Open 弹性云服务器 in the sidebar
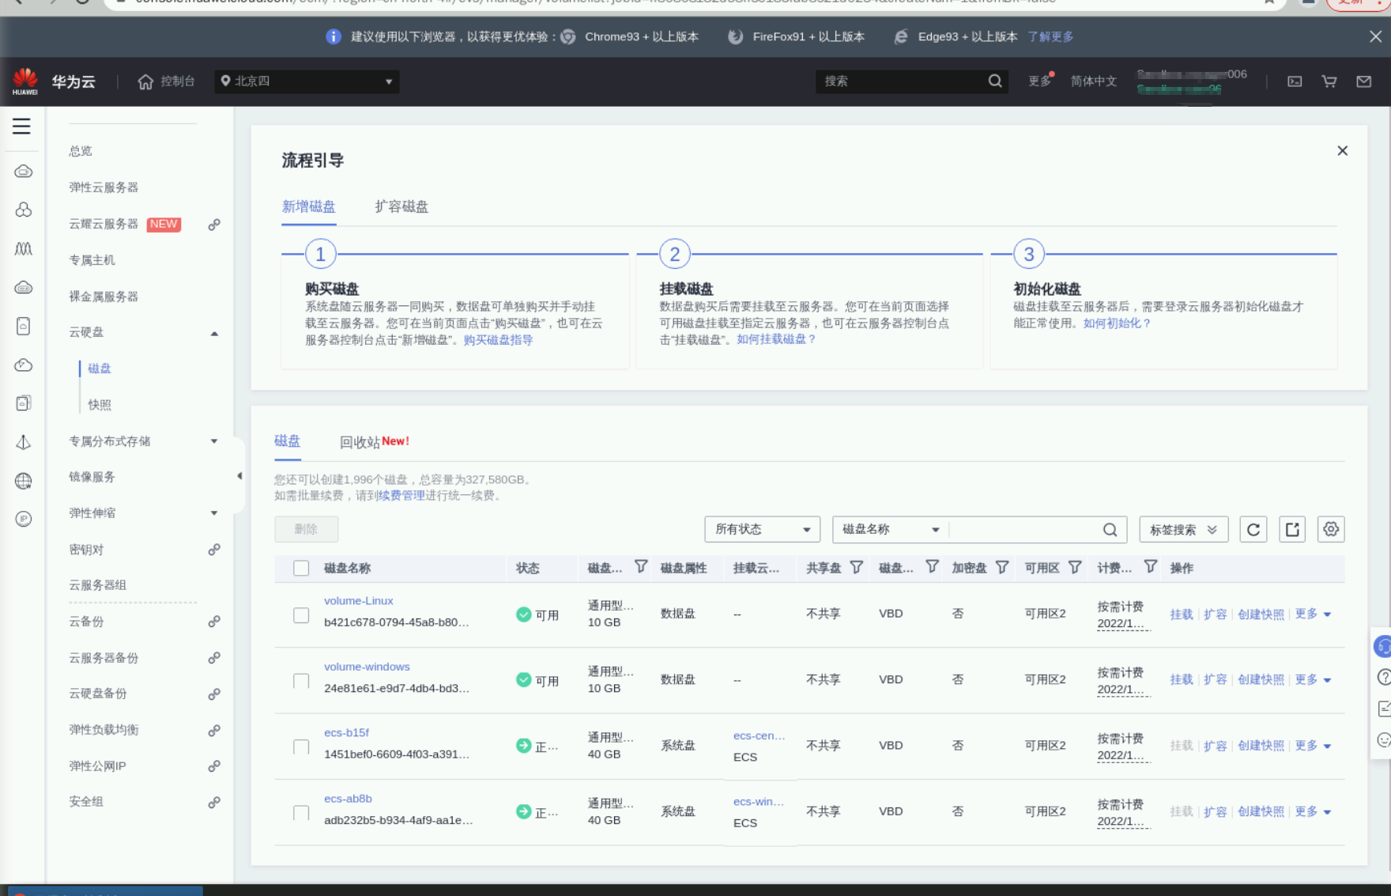Screen dimensions: 1391x896 tap(104, 187)
